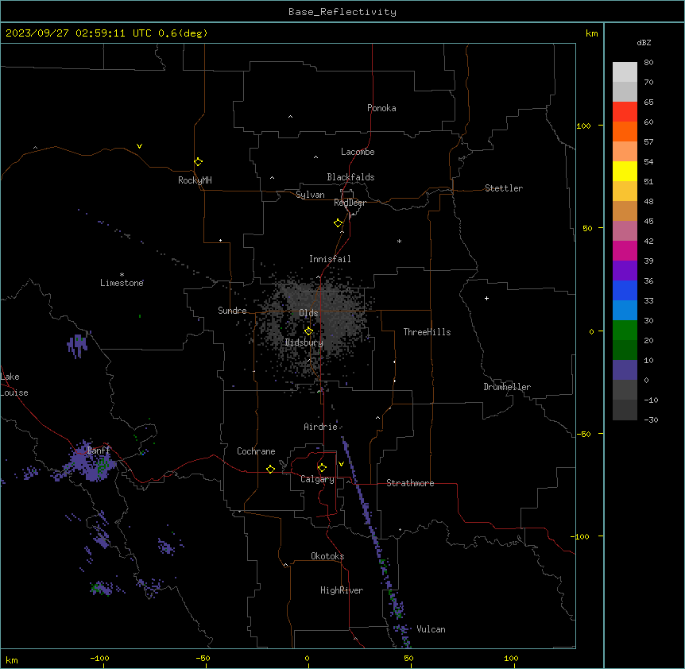
Task: Click the yellow diamond marker above RockyMH
Action: (x=198, y=161)
